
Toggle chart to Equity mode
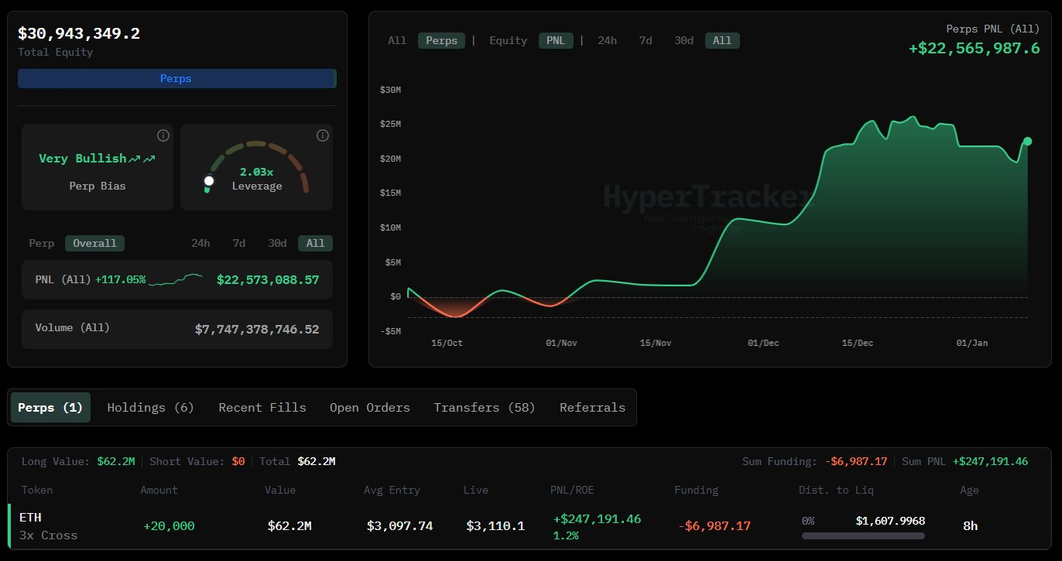tap(508, 41)
